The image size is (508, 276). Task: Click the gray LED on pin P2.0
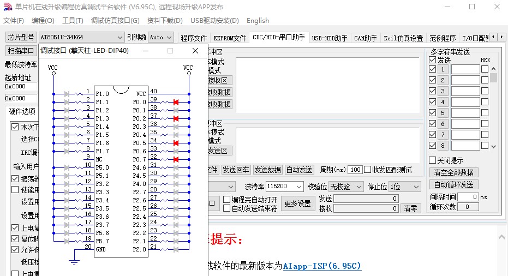176,249
